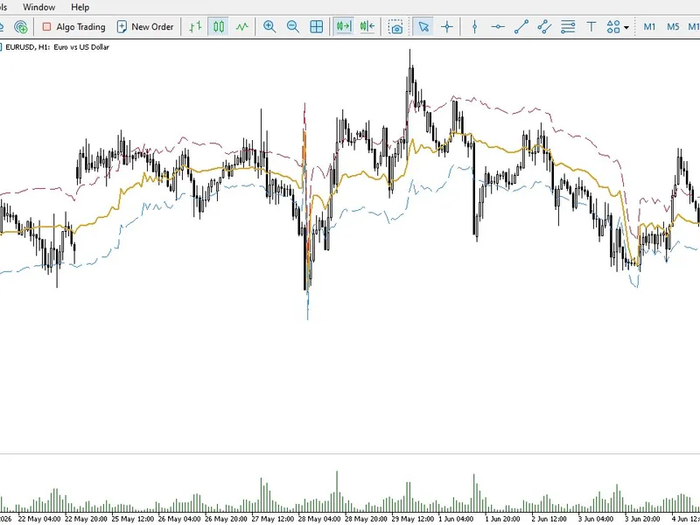Expand the shapes objects dropdown arrow
This screenshot has height=525, width=700.
pyautogui.click(x=626, y=27)
